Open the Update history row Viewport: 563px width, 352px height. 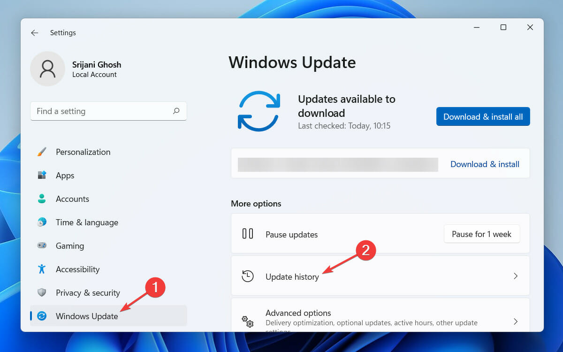point(380,276)
